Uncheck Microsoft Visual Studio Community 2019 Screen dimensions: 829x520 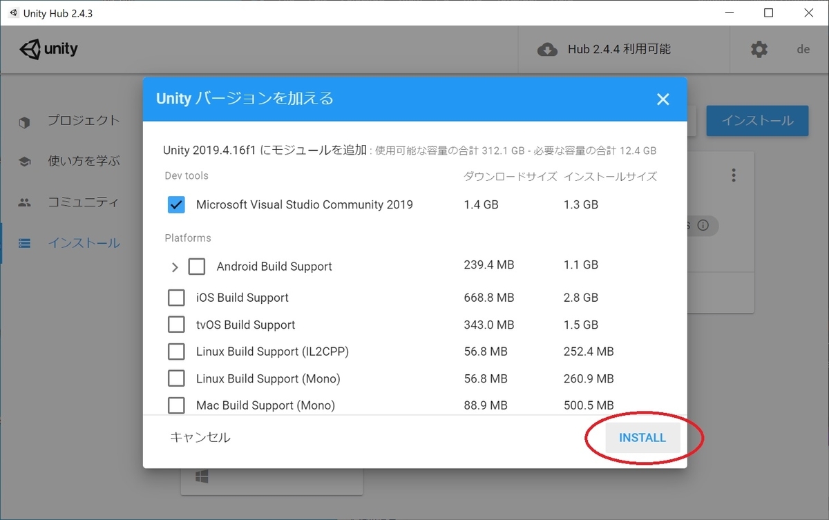(176, 204)
